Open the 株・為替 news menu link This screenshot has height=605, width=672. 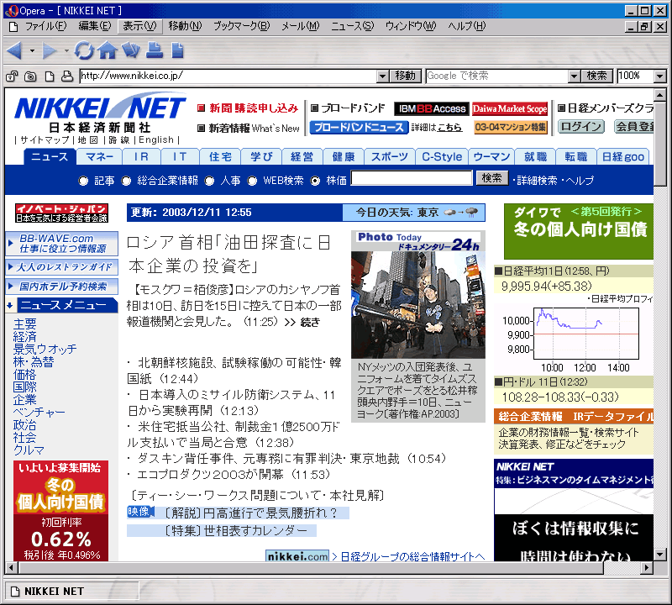(34, 362)
